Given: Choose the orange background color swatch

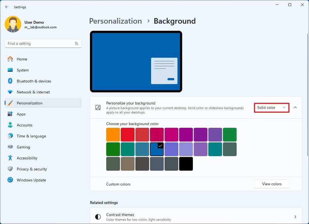Looking at the screenshot, I should point(113,134).
